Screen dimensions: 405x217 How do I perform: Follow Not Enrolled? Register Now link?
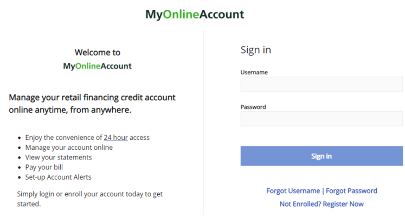[322, 204]
